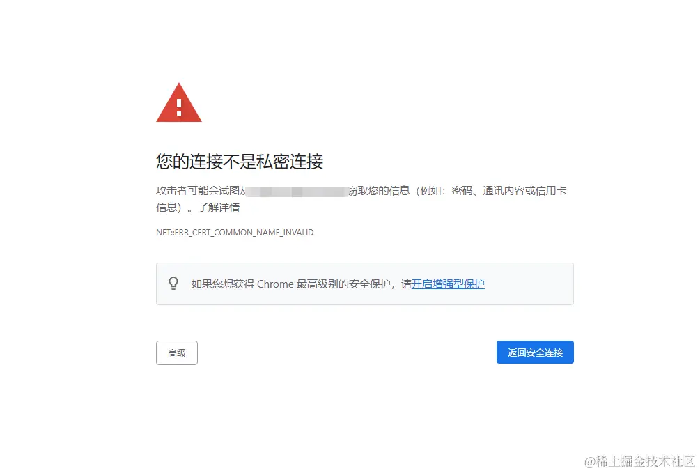Toggle details via NET::ERR_CERT_COMMON_NAME_INVALID code
700x473 pixels.
[x=235, y=232]
